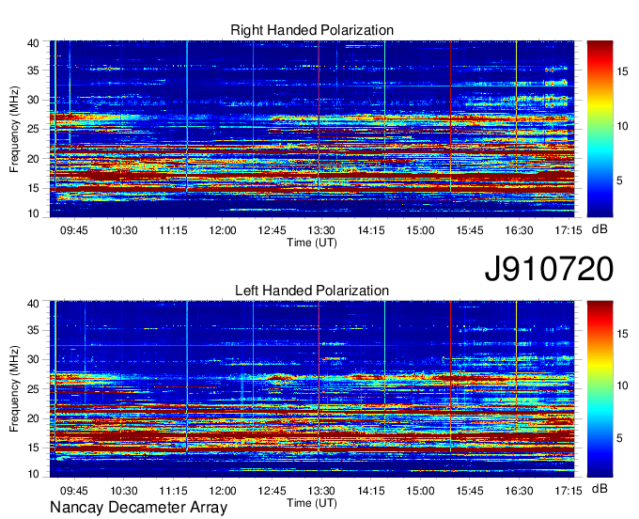This screenshot has height=519, width=639.
Task: Click 20 MHz tick on Left Handed frequency axis
Action: (33, 418)
